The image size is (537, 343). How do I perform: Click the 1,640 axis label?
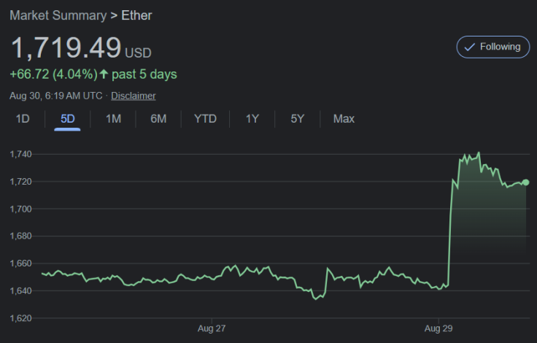point(20,291)
